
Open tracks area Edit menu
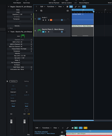(x=43, y=7)
